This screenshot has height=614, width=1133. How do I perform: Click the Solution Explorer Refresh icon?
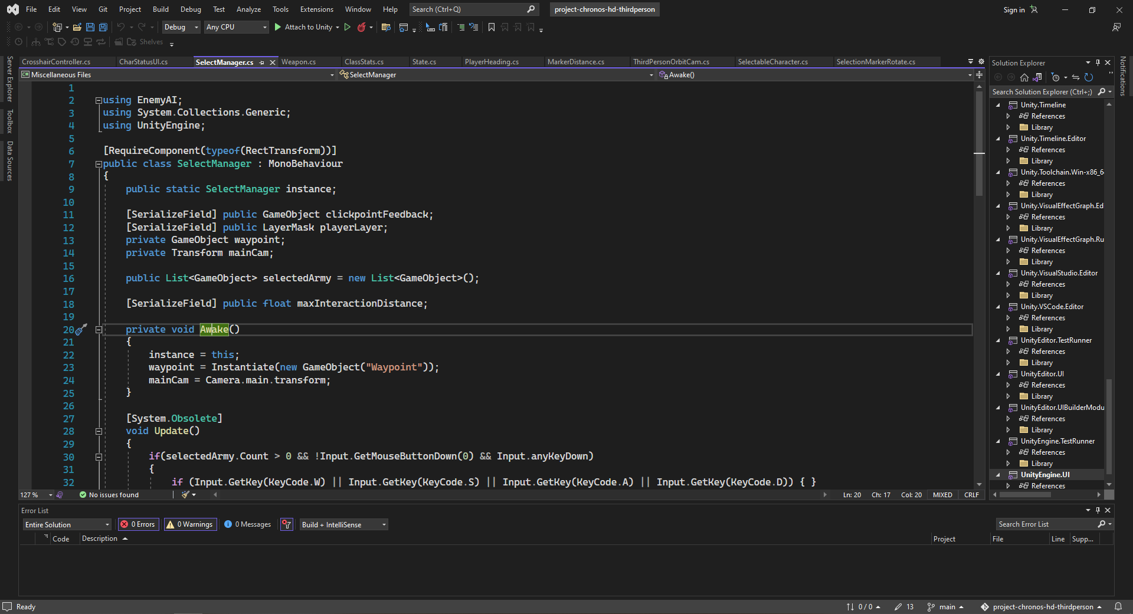tap(1089, 77)
